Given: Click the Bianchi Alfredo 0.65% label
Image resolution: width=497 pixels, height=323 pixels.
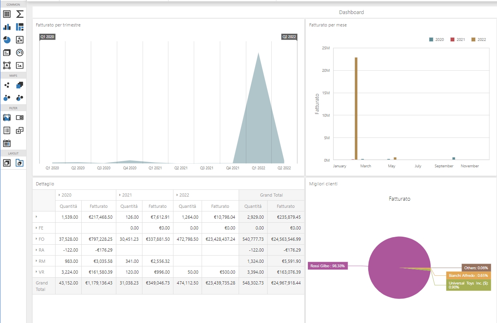Looking at the screenshot, I should pyautogui.click(x=468, y=275).
